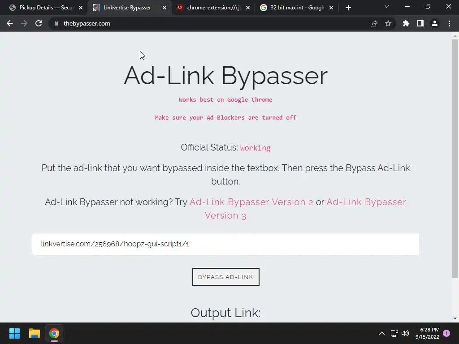
Task: Click 'Make sure your Ad Blockers are turned off'
Action: pos(225,118)
